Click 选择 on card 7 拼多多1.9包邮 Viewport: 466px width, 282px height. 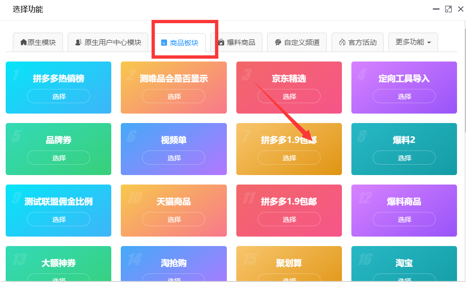(289, 158)
